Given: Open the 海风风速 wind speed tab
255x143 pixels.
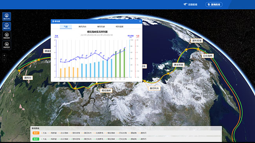Looking at the screenshot, I should point(101,27).
